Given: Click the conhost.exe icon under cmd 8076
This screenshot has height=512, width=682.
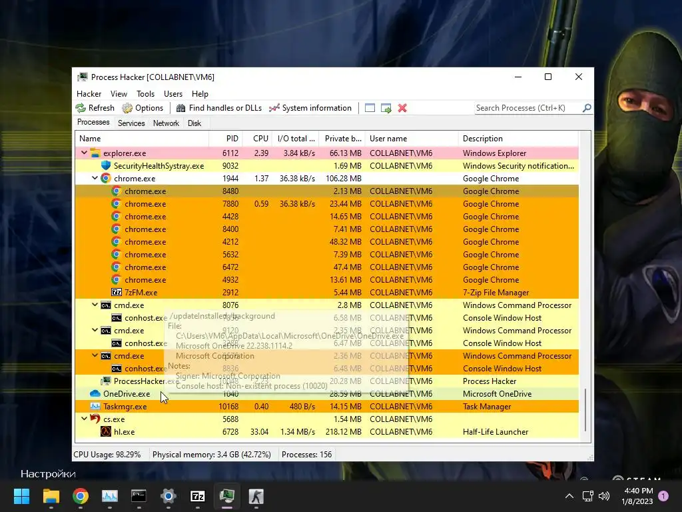Looking at the screenshot, I should click(116, 318).
